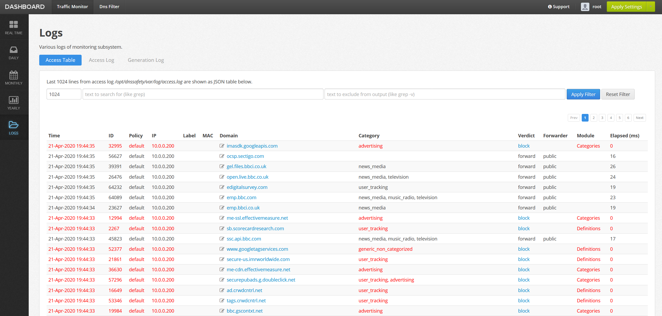The height and width of the screenshot is (316, 662).
Task: Click the green Apply Settings button
Action: click(x=626, y=7)
